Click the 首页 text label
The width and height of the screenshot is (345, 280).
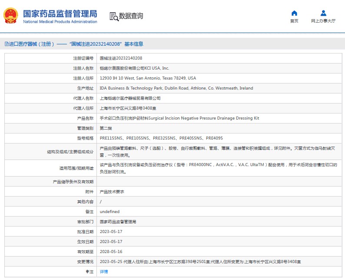click(294, 21)
